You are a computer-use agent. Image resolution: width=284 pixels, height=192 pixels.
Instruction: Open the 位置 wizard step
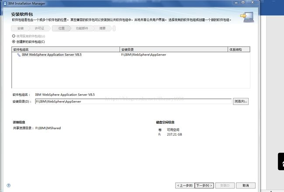click(62, 28)
